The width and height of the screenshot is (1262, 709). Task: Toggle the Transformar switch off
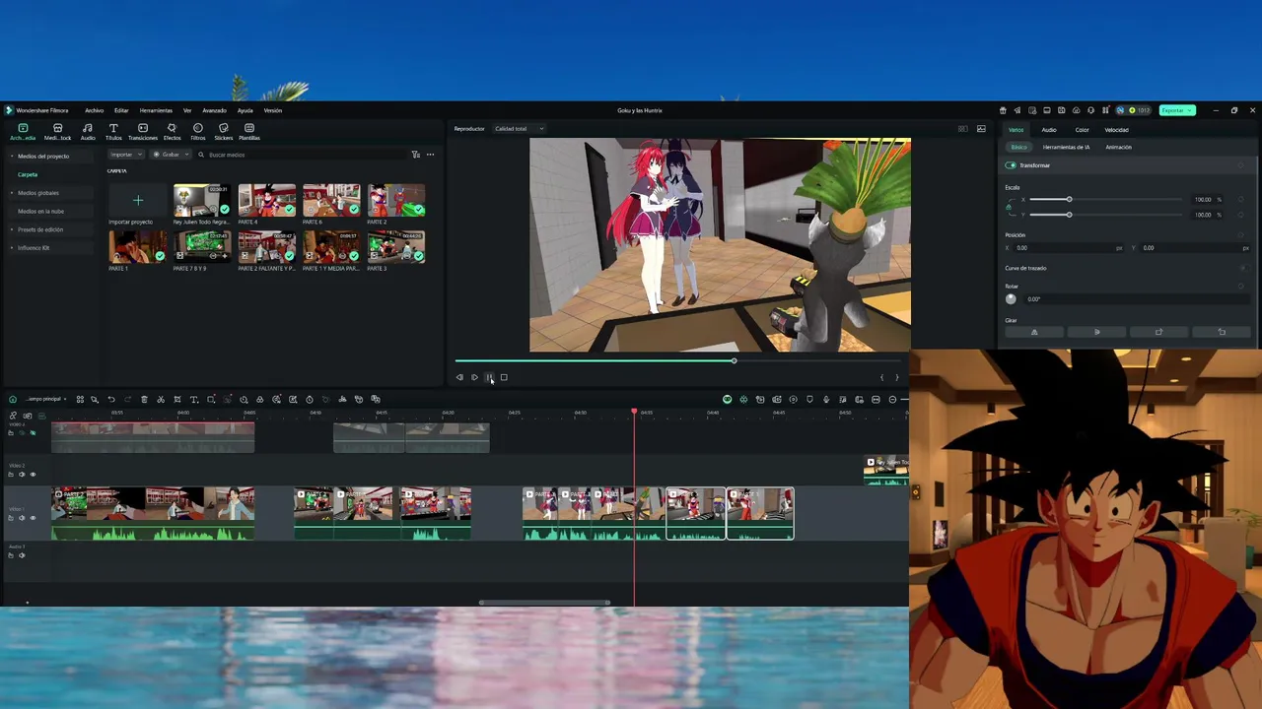[1011, 165]
